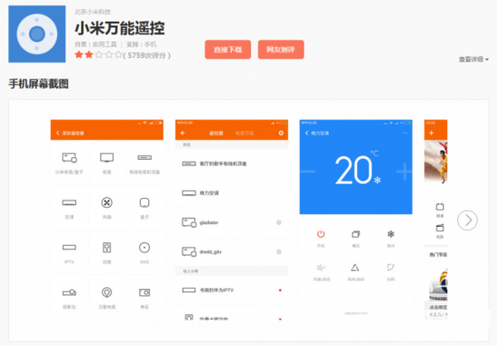
Task: Open the gladiator device list entry
Action: click(231, 222)
